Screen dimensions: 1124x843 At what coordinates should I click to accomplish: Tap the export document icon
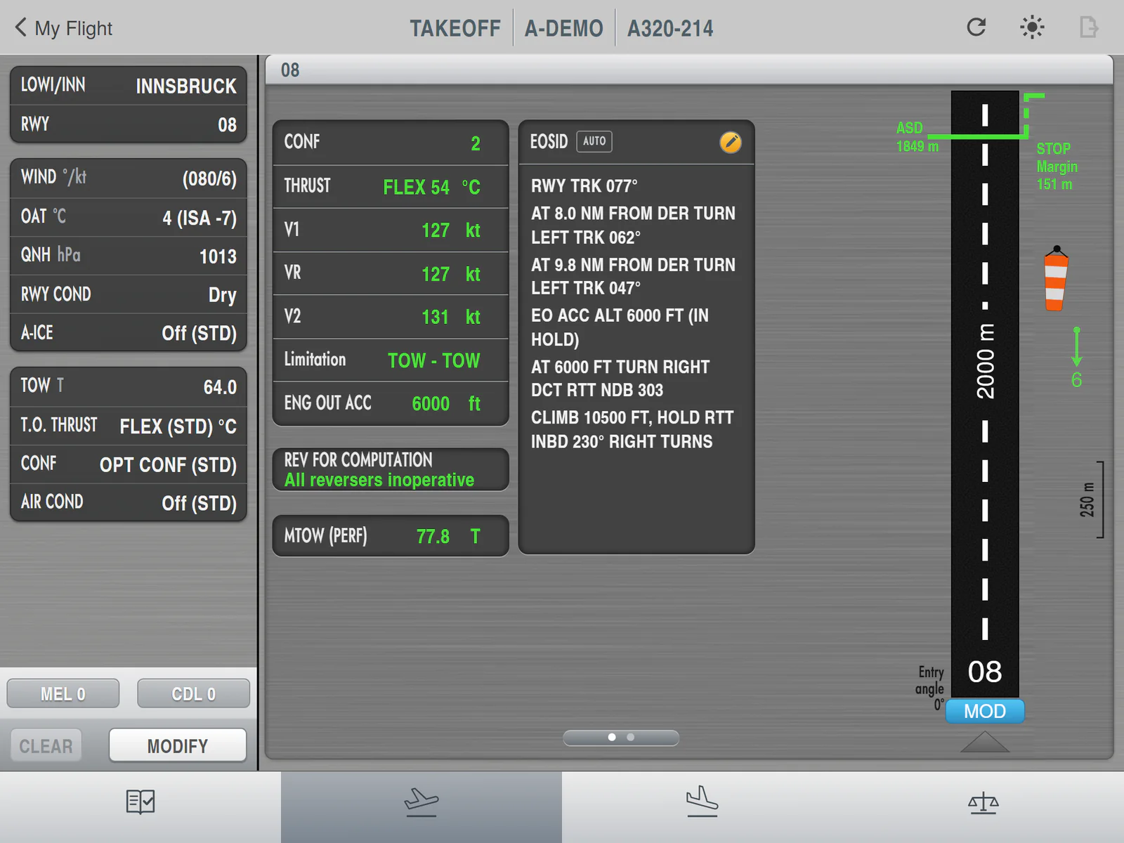click(1088, 27)
